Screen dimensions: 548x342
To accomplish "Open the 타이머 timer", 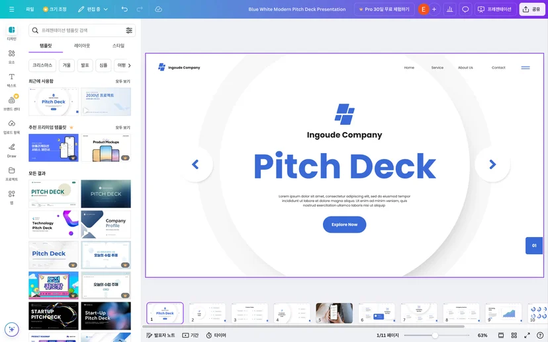I will coord(216,335).
